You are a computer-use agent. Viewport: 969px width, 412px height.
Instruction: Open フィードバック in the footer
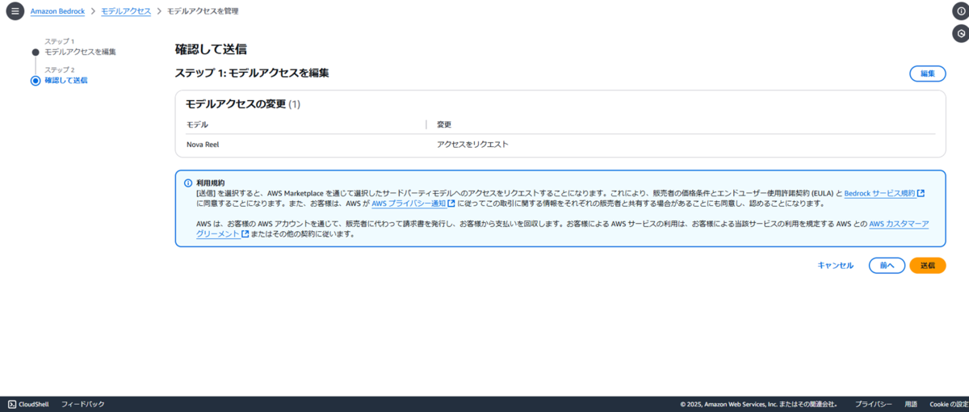coord(83,404)
